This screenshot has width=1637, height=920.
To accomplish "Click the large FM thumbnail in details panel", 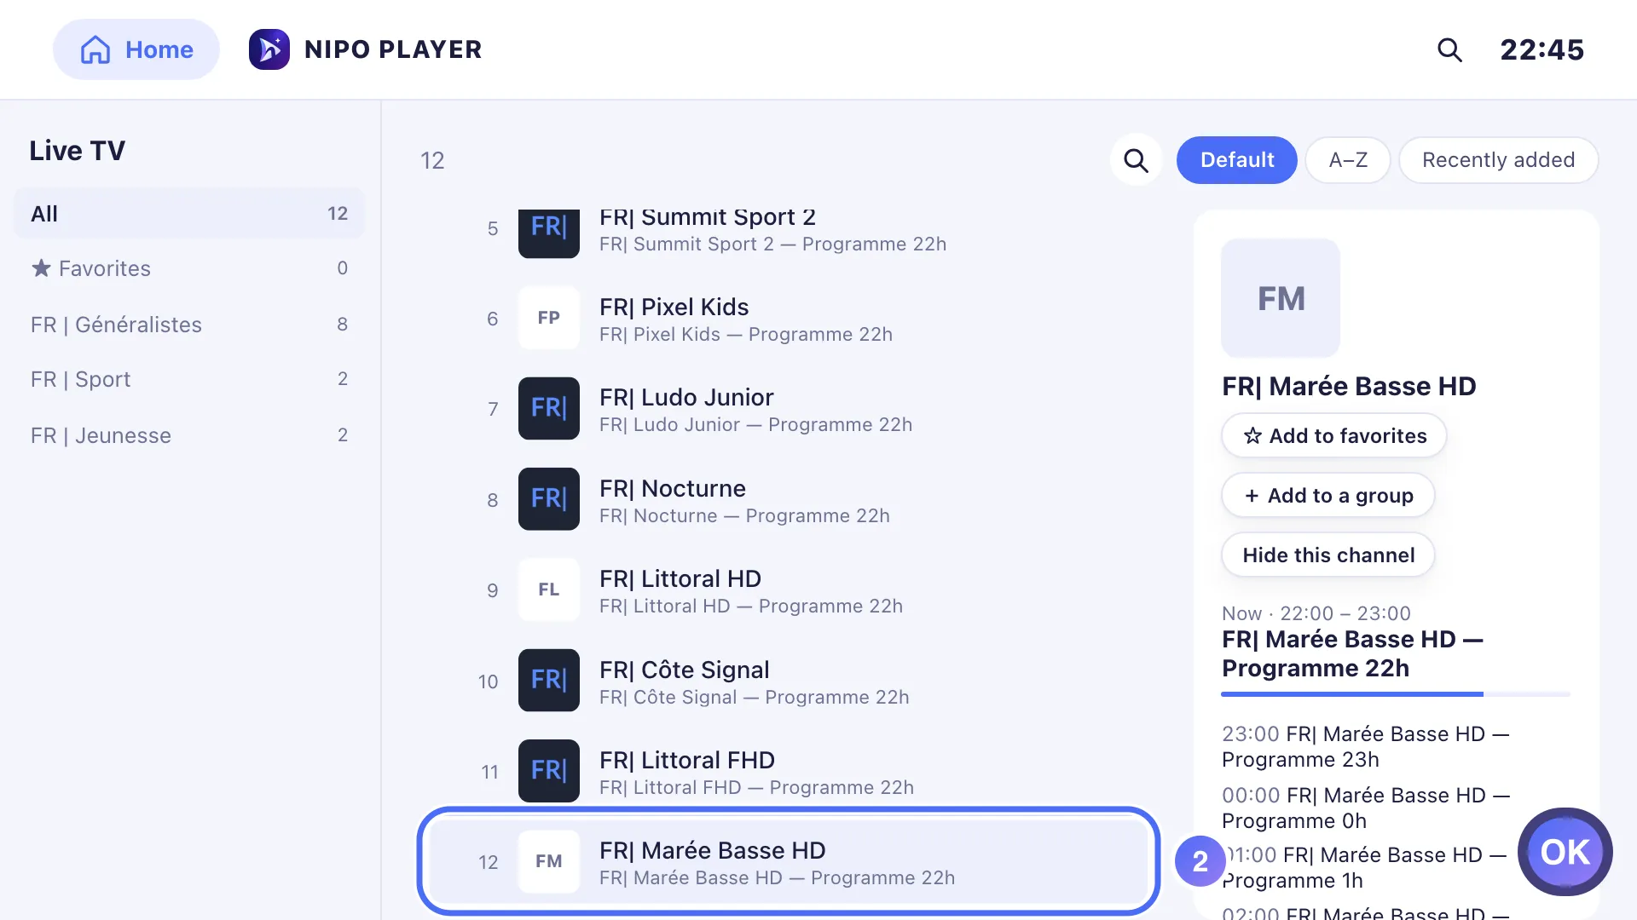I will pyautogui.click(x=1281, y=298).
